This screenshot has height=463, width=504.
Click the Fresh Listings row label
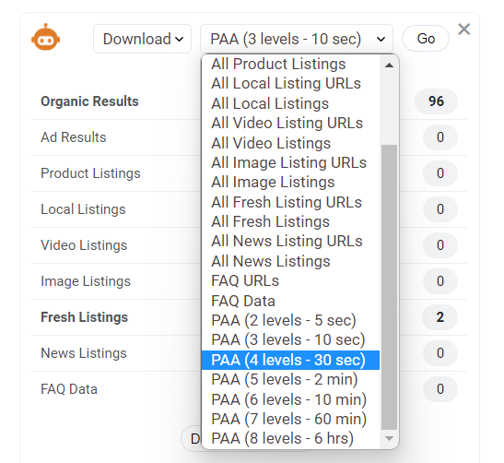(x=84, y=317)
